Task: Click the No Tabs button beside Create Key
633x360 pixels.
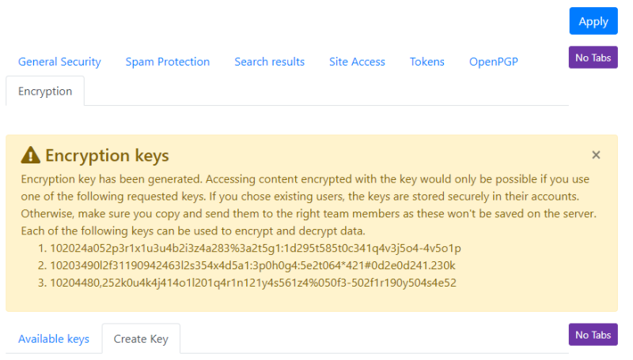Action: pos(593,335)
